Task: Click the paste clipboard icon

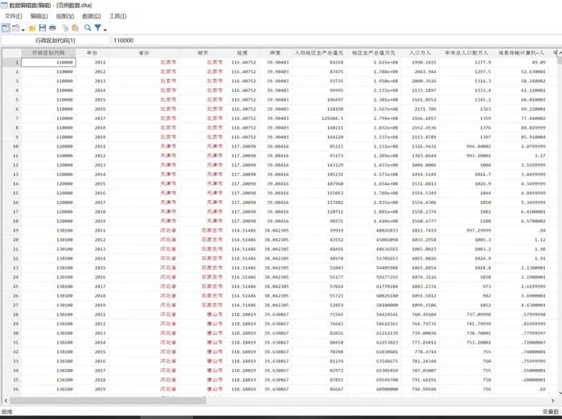Action: point(75,28)
